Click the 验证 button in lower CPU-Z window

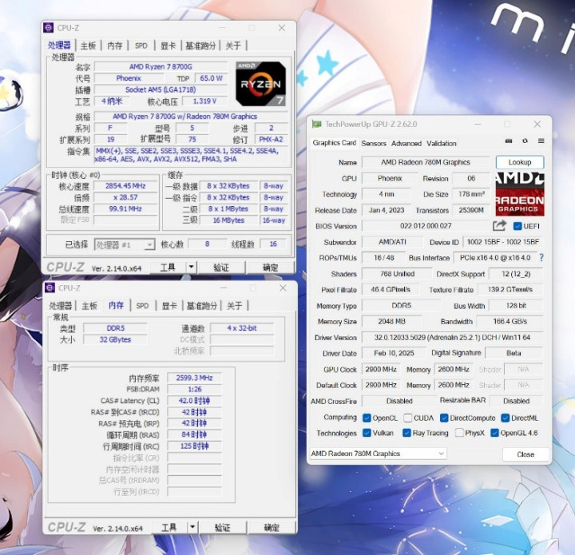222,528
